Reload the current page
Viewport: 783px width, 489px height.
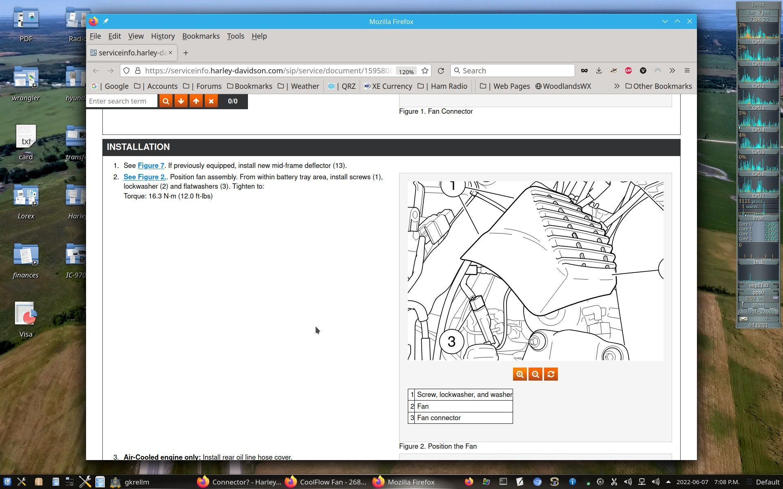[441, 70]
